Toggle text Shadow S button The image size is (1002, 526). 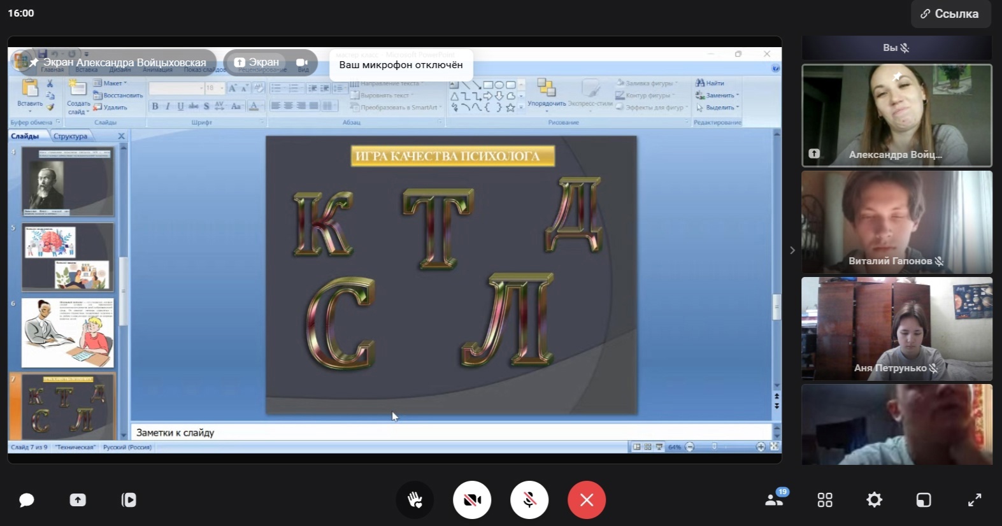(206, 106)
